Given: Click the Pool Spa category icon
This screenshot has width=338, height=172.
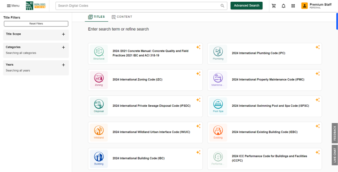Looking at the screenshot, I should pos(218,106).
